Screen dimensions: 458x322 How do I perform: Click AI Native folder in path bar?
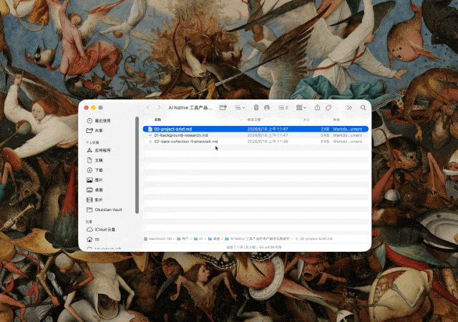click(x=258, y=239)
